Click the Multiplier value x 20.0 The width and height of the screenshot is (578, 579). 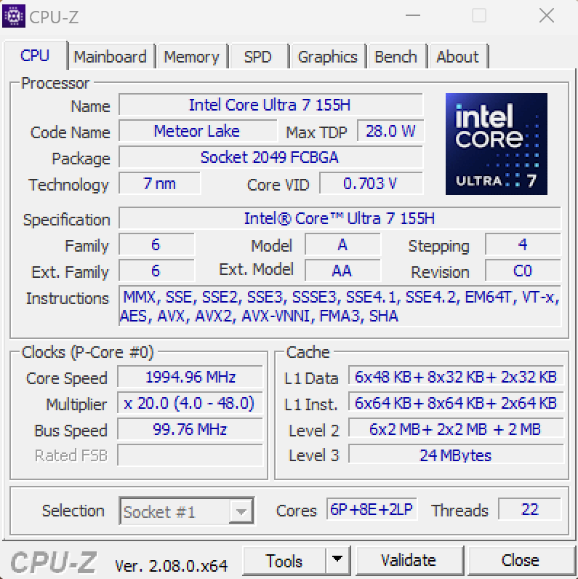pyautogui.click(x=190, y=404)
